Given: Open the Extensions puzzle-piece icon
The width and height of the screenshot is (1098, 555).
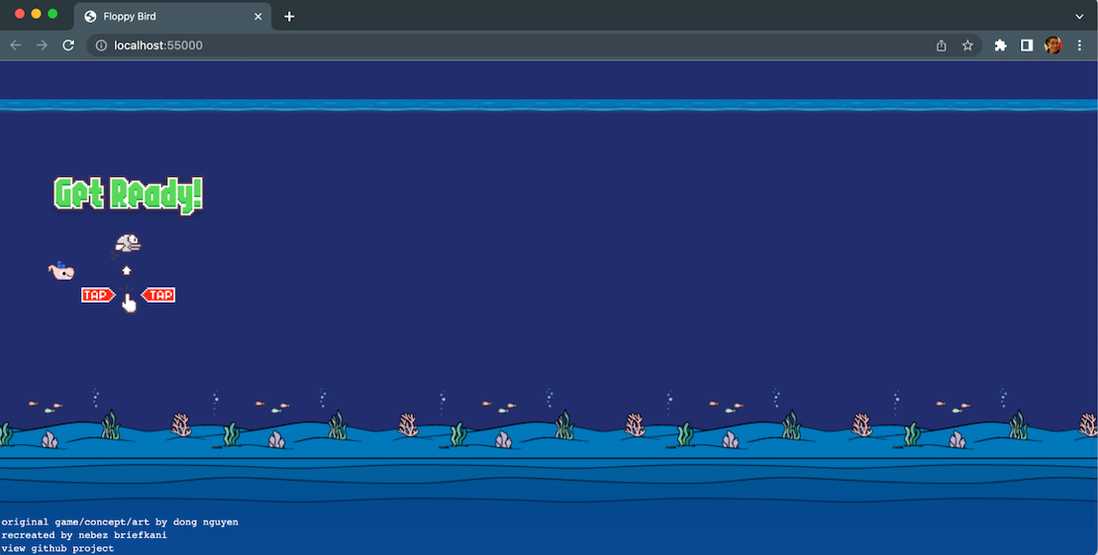Looking at the screenshot, I should click(x=1001, y=46).
